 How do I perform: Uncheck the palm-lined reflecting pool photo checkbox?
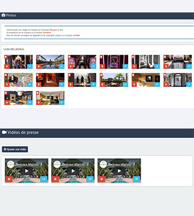coord(38,57)
